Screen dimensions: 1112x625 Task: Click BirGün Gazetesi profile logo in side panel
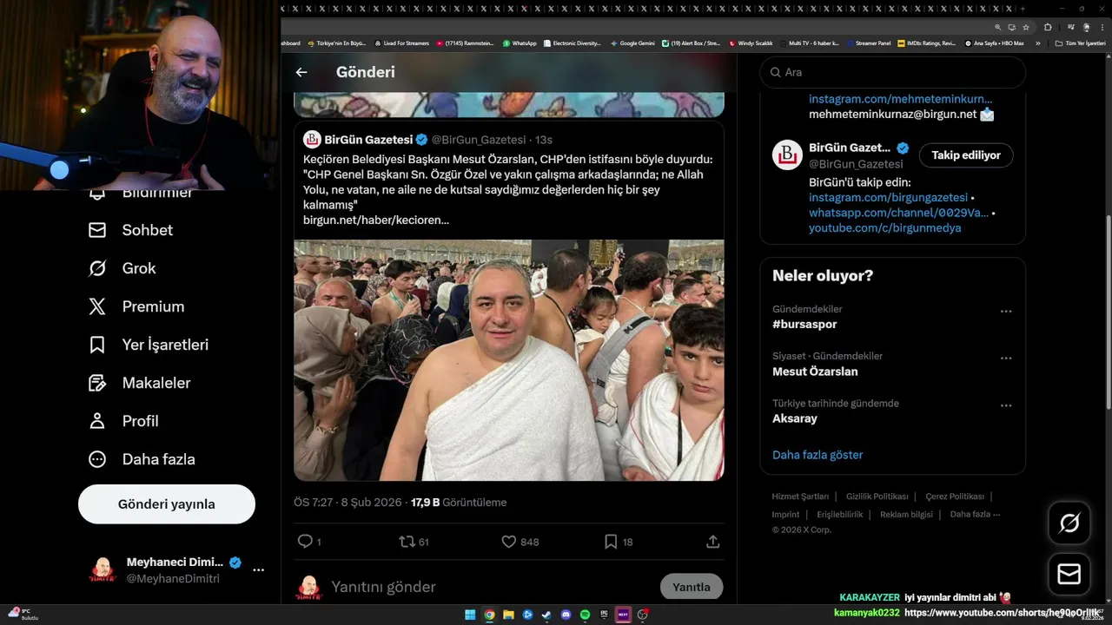[x=787, y=155]
